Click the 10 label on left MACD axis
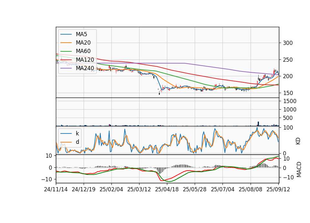310x223 pixels. click(49, 156)
